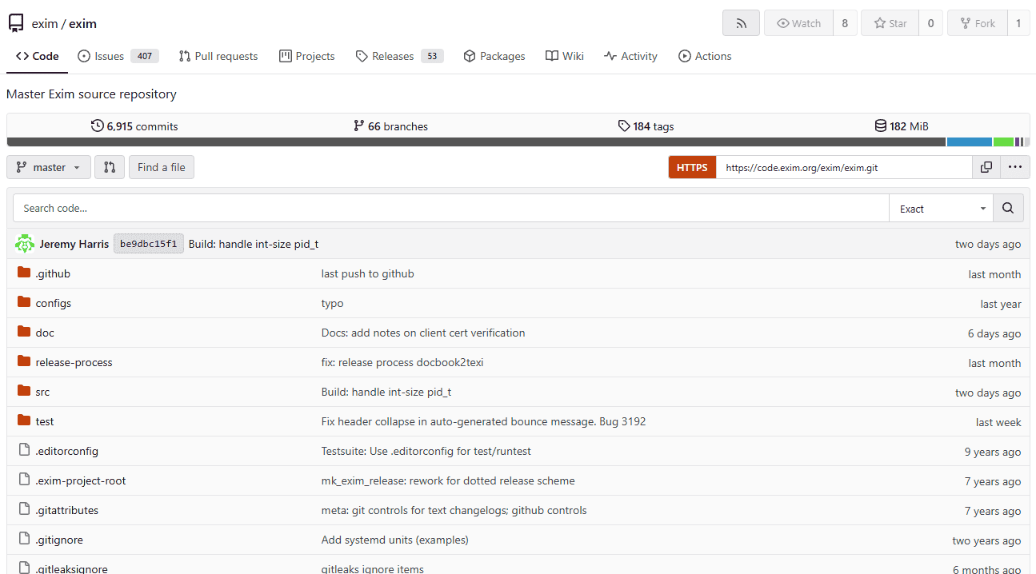Open the Releases tab
The width and height of the screenshot is (1036, 574).
click(399, 56)
